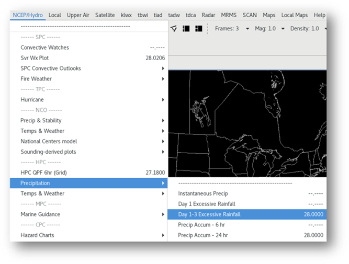Open the Frames count dropdown

[247, 29]
